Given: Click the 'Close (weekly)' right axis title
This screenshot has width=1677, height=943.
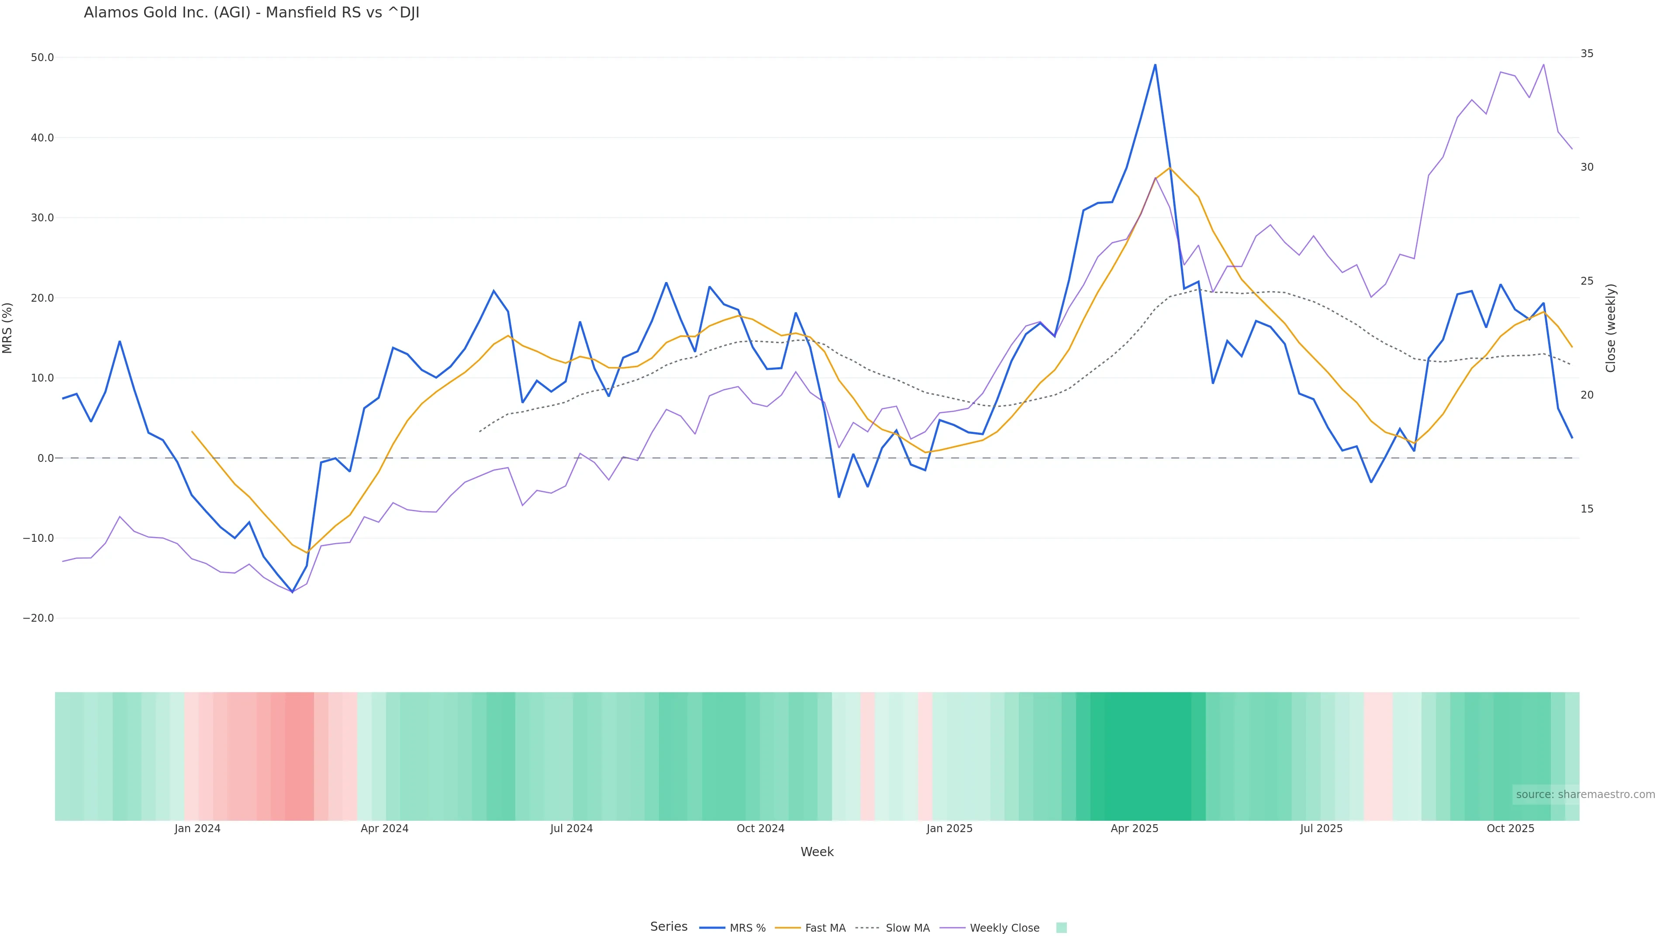Looking at the screenshot, I should coord(1611,328).
